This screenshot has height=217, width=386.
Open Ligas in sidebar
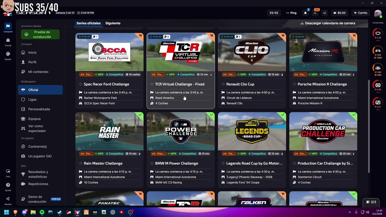click(x=40, y=99)
